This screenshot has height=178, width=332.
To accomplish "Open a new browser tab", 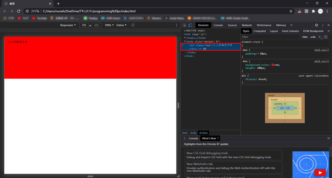I will click(58, 4).
